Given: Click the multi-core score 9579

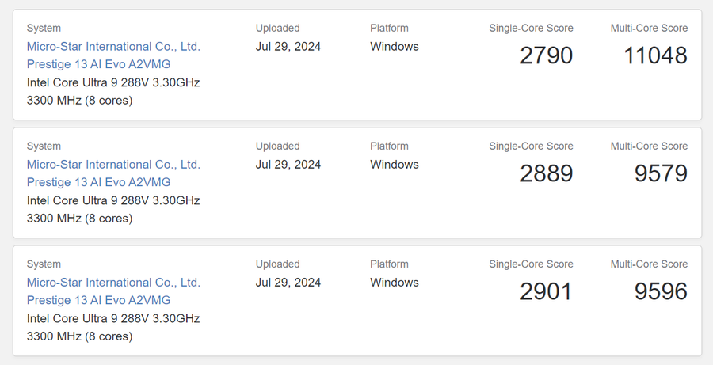Looking at the screenshot, I should 661,173.
